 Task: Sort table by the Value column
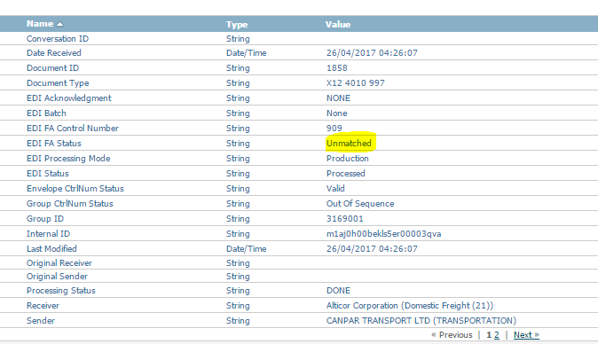coord(338,24)
